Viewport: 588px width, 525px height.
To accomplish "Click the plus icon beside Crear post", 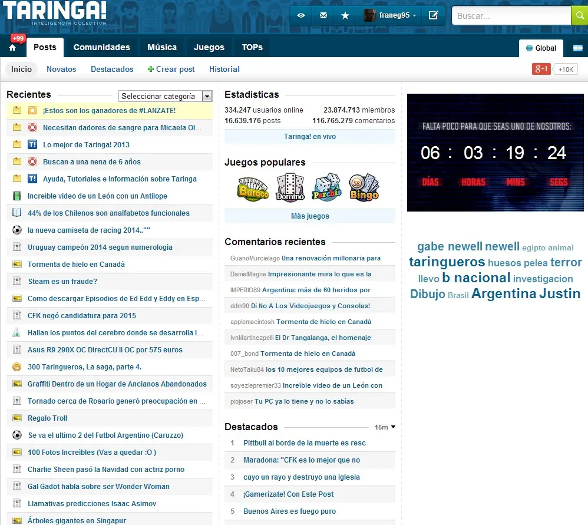I will (151, 69).
